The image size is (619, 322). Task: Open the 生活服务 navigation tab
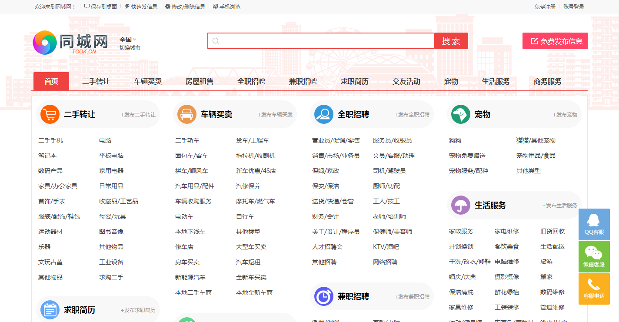[496, 81]
